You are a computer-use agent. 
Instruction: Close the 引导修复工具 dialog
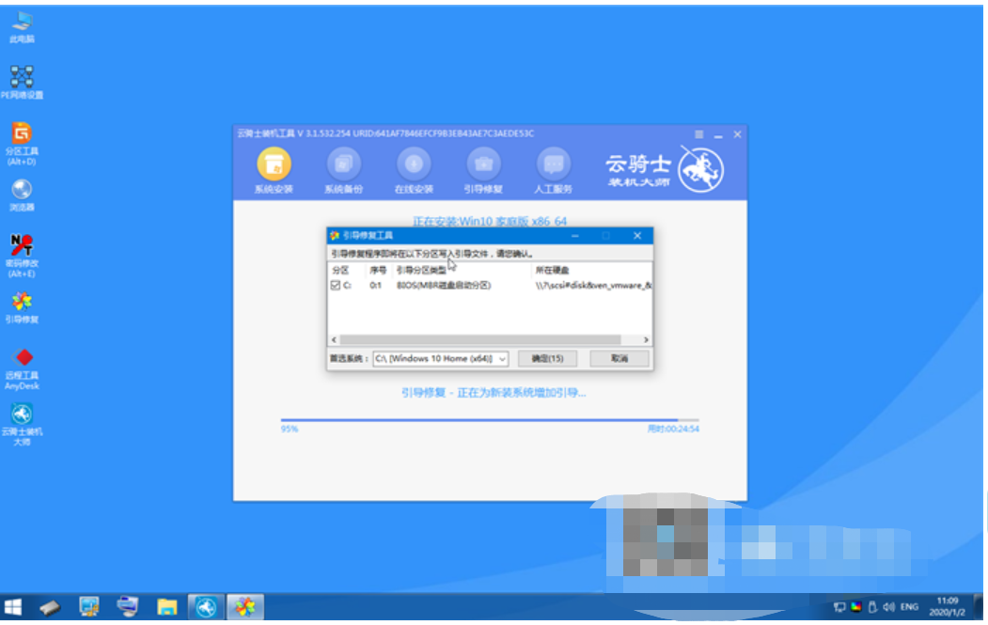click(x=637, y=236)
